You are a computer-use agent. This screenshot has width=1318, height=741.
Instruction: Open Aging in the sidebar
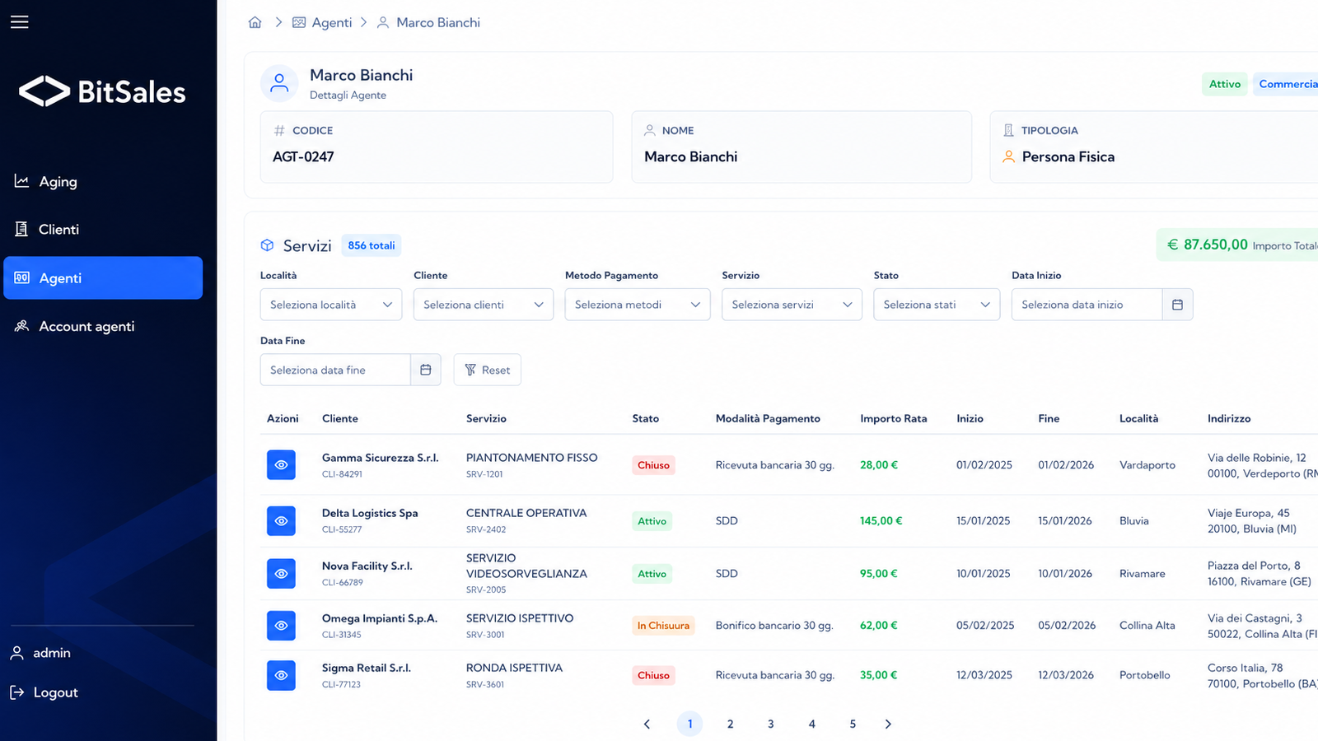(x=103, y=181)
